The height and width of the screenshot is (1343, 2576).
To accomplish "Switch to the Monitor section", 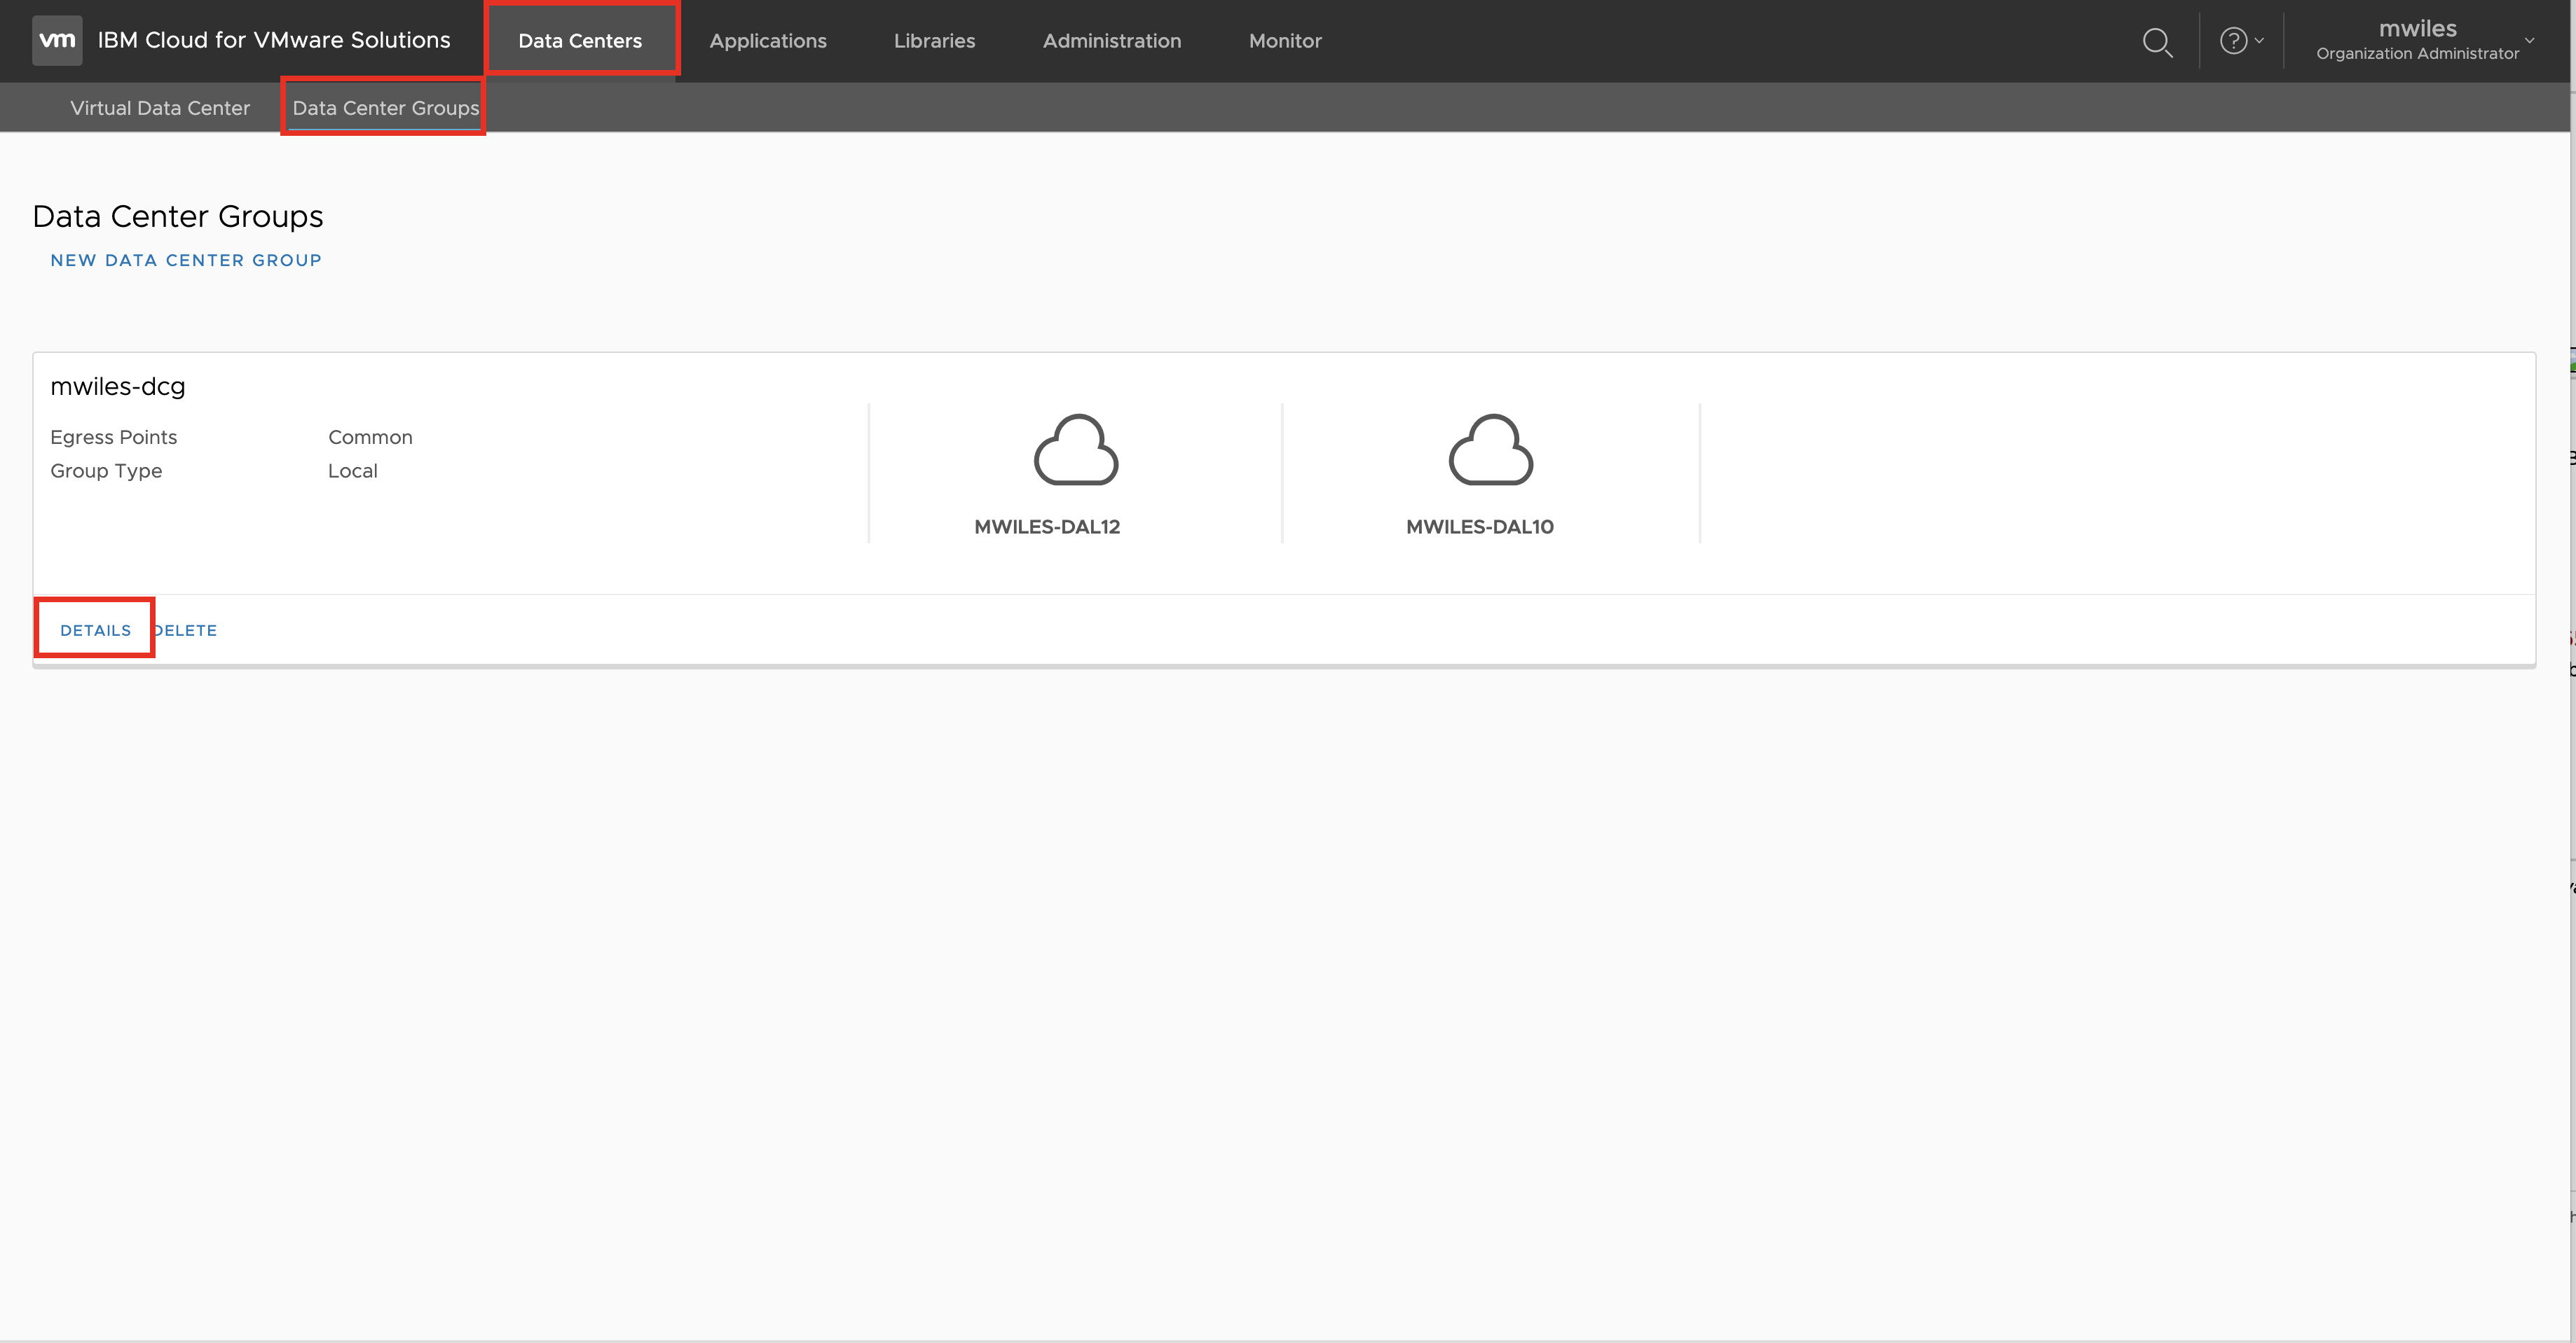I will [x=1285, y=41].
